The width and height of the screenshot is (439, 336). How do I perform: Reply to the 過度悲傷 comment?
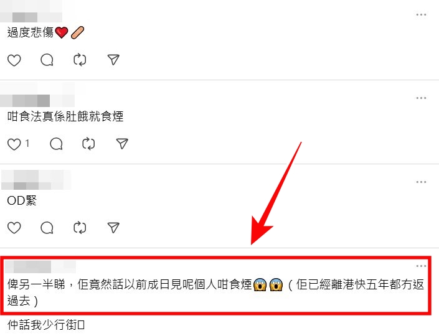pyautogui.click(x=47, y=60)
